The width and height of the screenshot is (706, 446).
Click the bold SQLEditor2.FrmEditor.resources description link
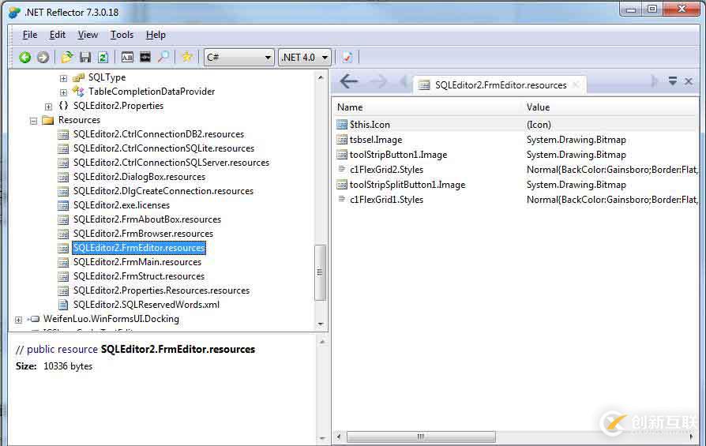178,349
